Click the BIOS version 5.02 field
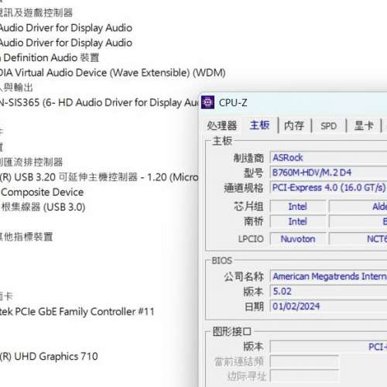Screen dimensions: 387x387 [x=329, y=291]
